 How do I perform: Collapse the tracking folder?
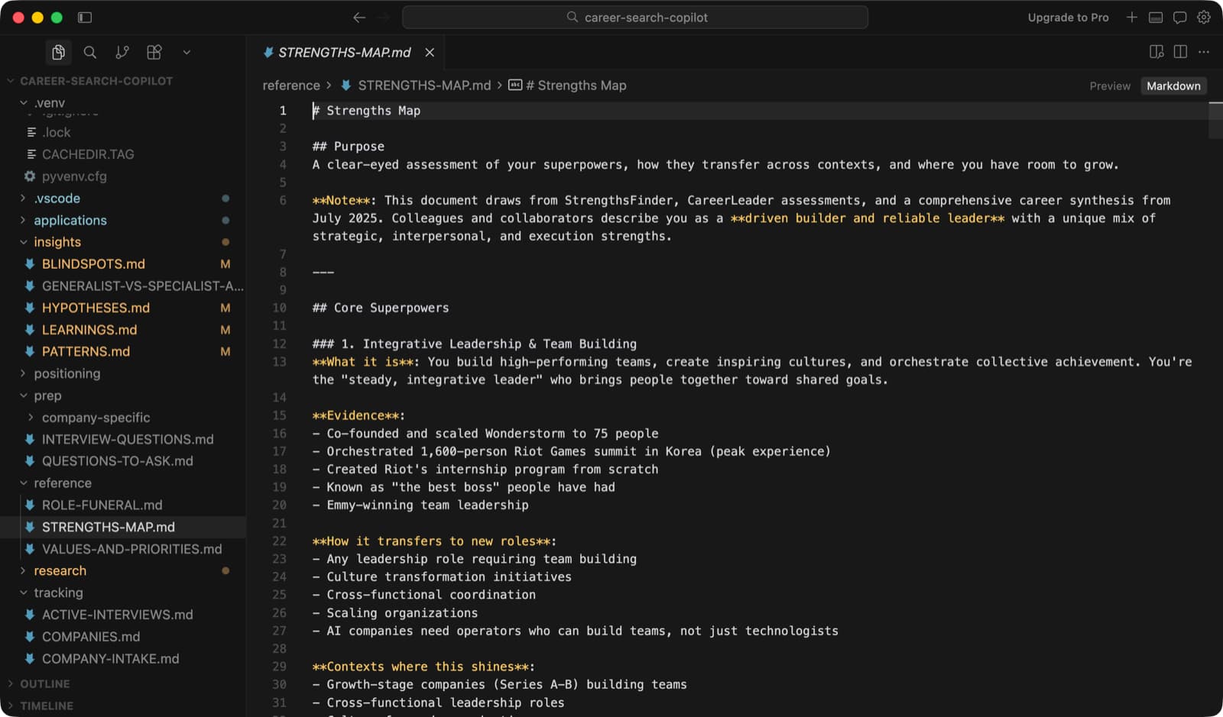coord(58,593)
